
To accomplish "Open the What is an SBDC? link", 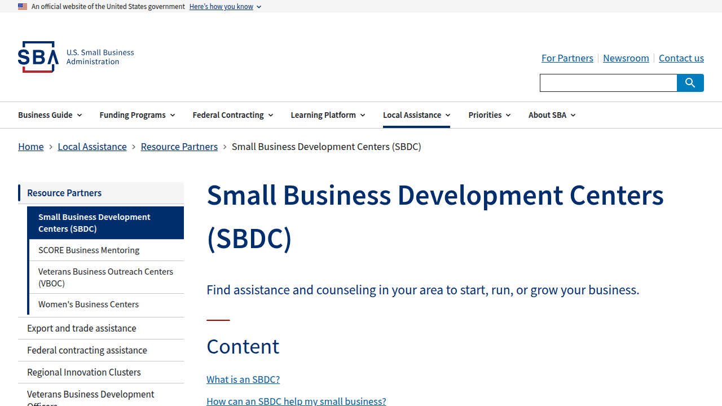I will 243,379.
